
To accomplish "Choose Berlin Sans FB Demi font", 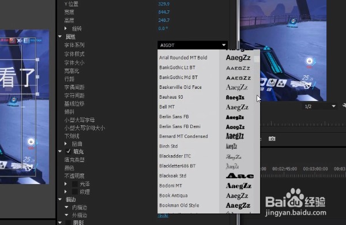I will pyautogui.click(x=180, y=126).
